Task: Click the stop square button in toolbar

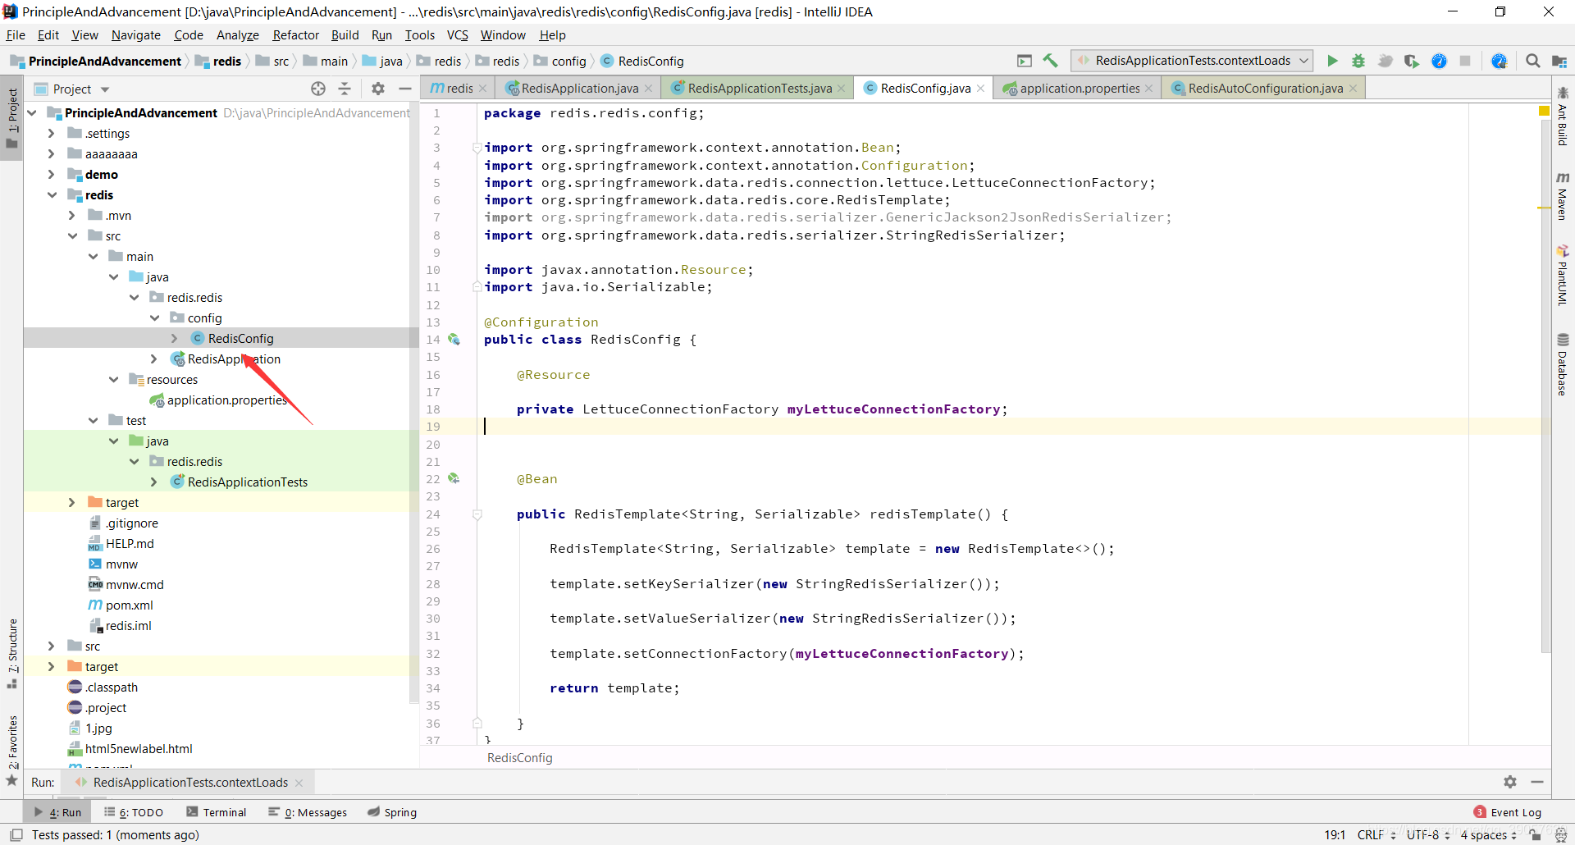Action: pyautogui.click(x=1465, y=61)
